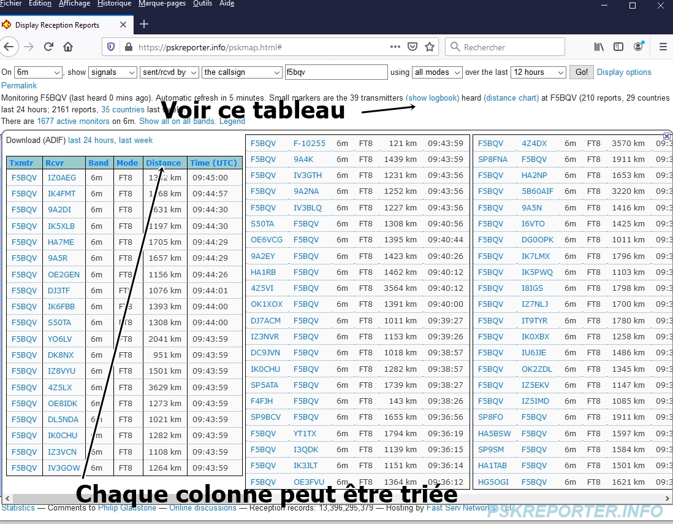The height and width of the screenshot is (524, 673).
Task: Click callsign YT1TX in middle table
Action: click(305, 434)
